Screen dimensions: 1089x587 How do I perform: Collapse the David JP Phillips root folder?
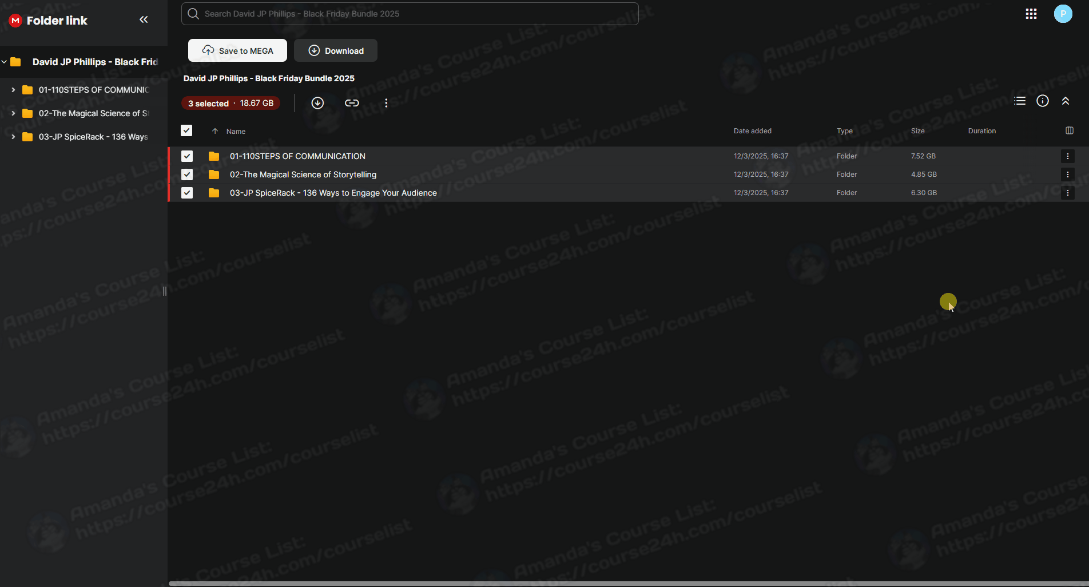pyautogui.click(x=5, y=62)
